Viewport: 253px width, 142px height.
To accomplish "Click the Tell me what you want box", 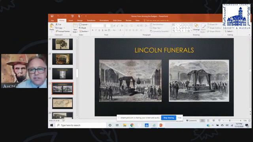I will click(157, 21).
